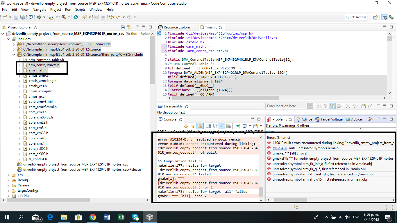Expand the ccs folder in tree
Viewport: 397px width, 223px height.
8,175
